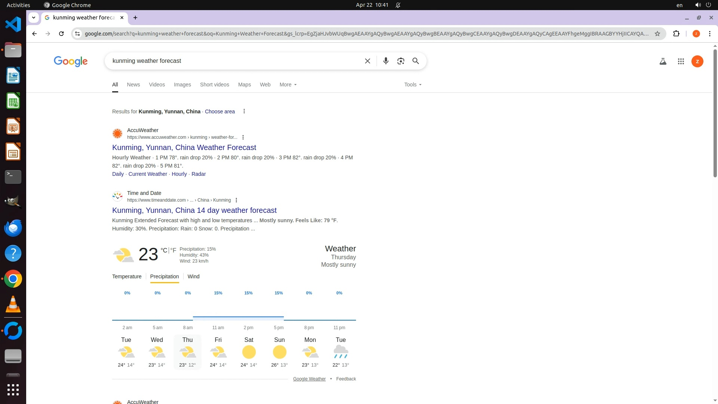Open the Google apps grid
This screenshot has width=718, height=404.
click(x=681, y=61)
